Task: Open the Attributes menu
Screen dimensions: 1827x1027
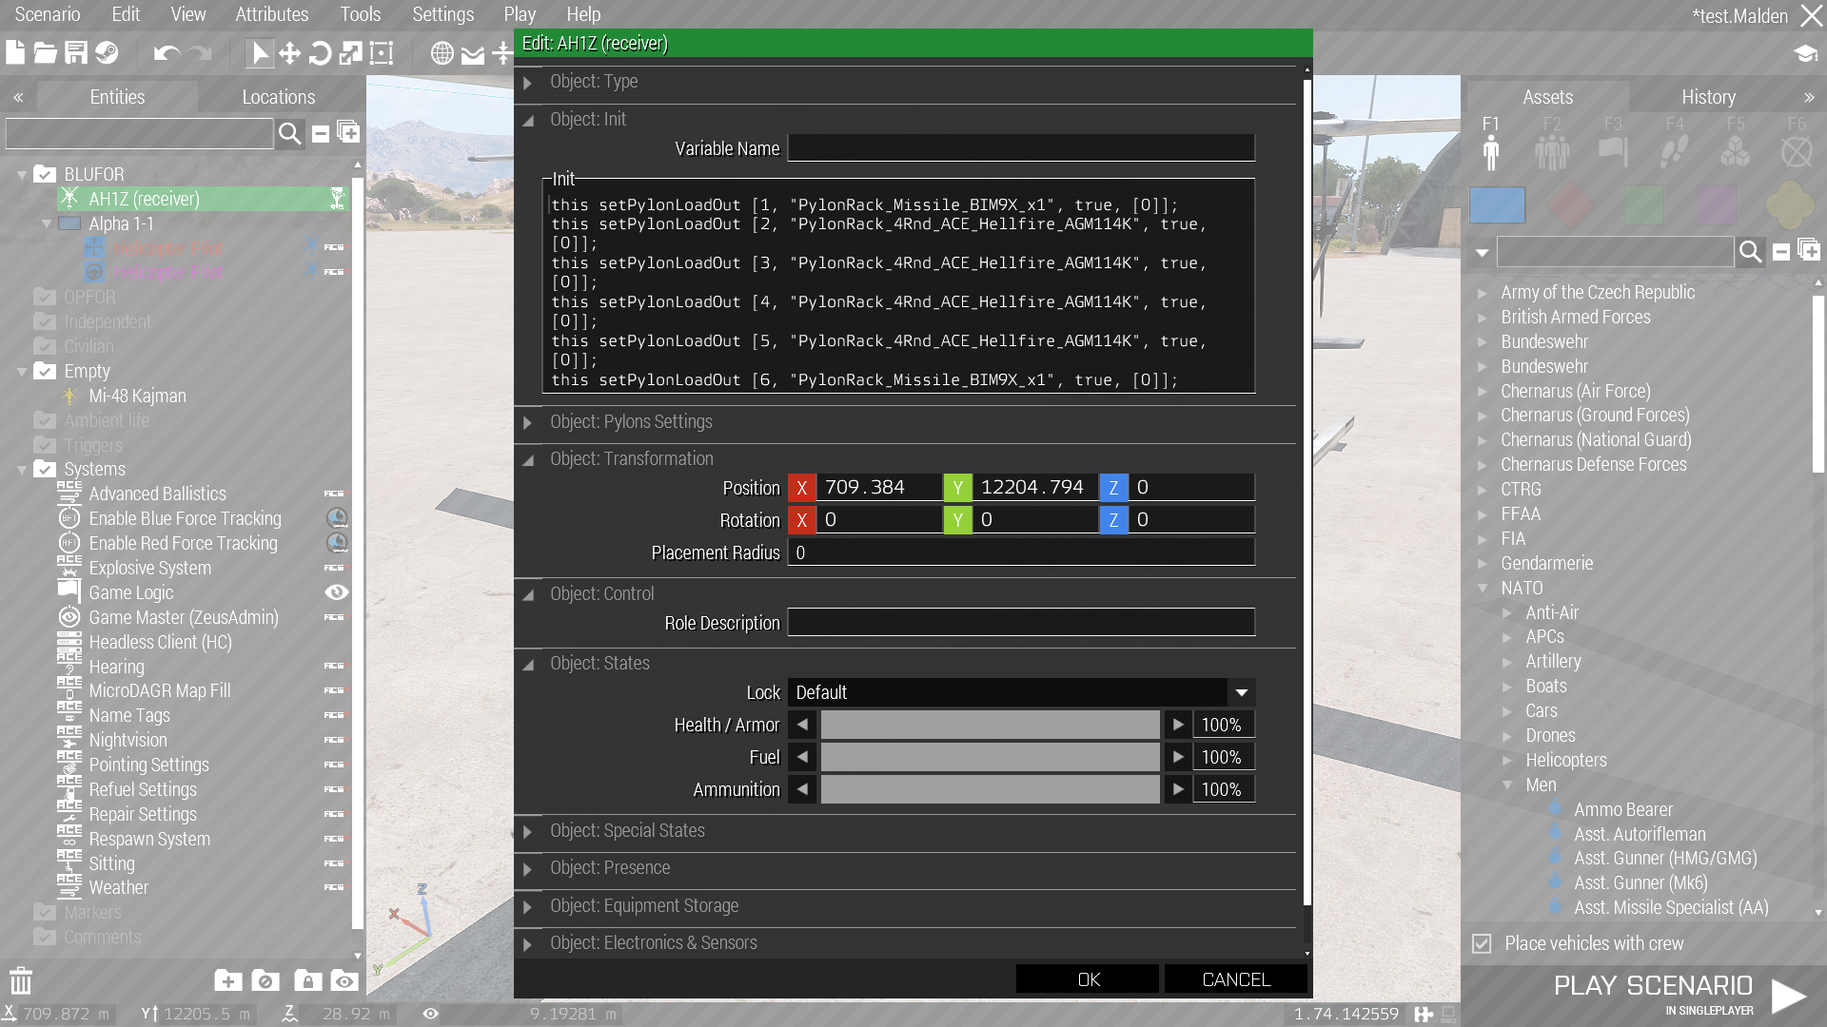Action: click(271, 14)
